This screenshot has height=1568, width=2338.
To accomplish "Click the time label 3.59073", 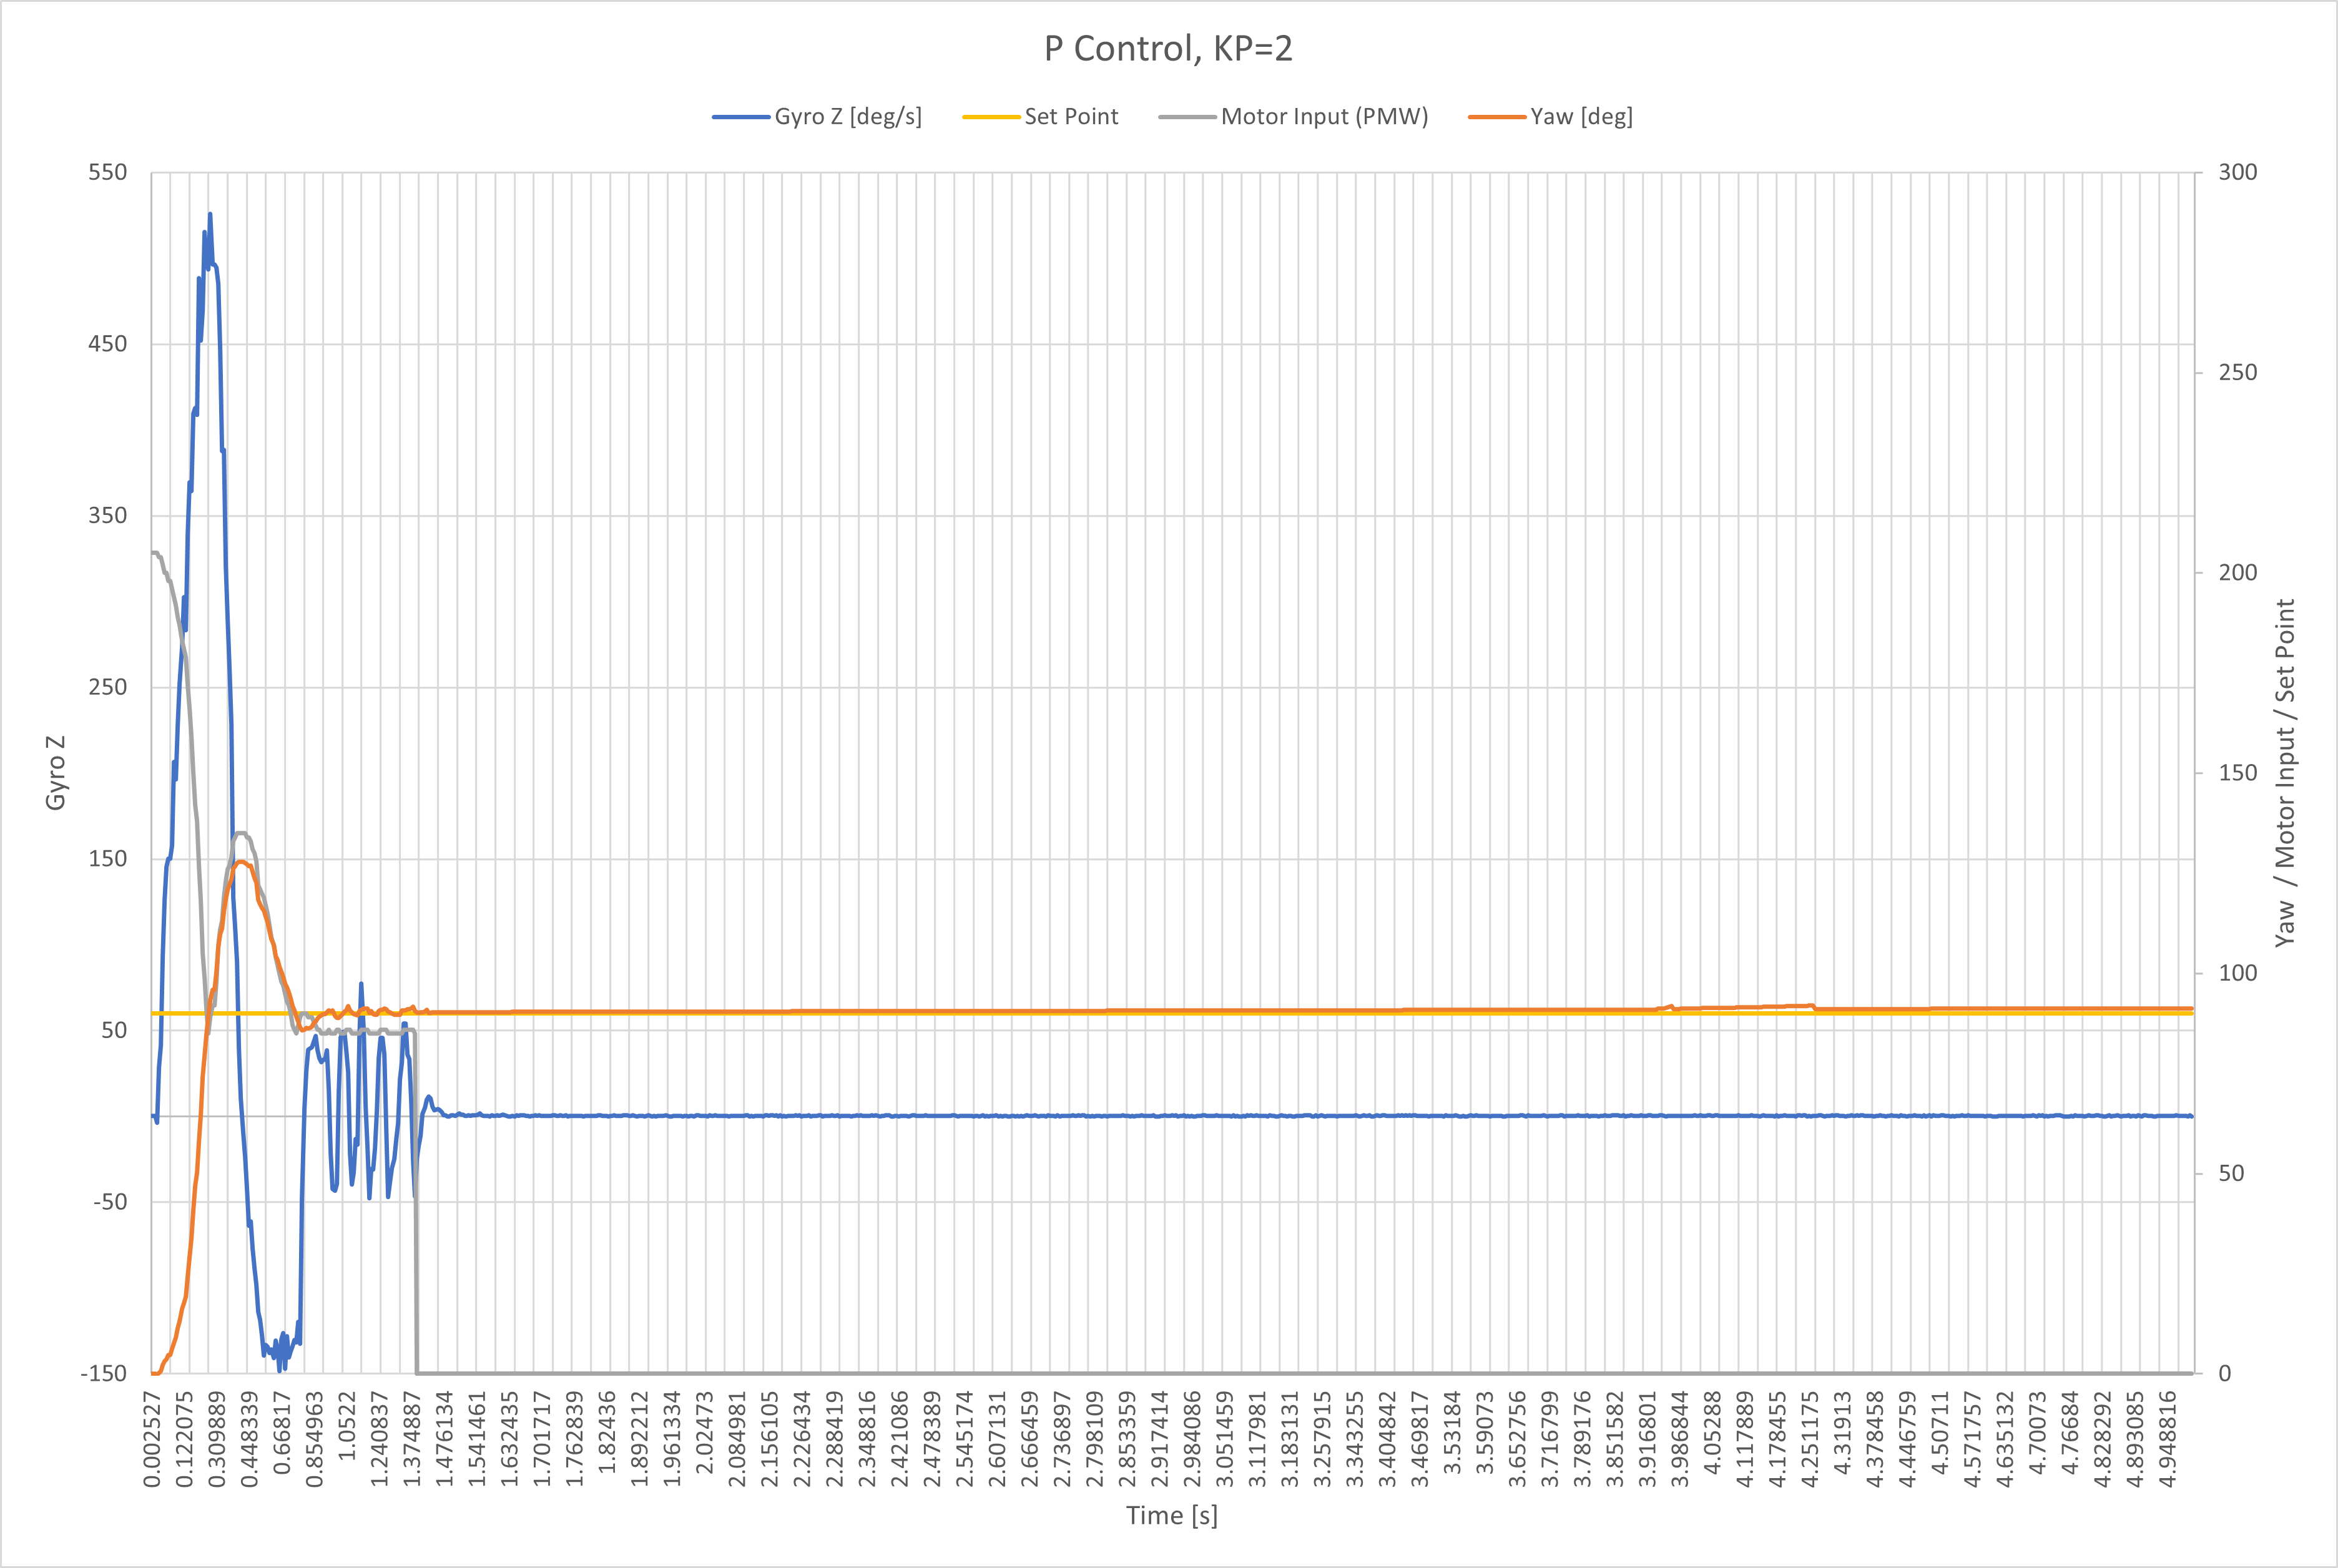I will coord(1484,1432).
